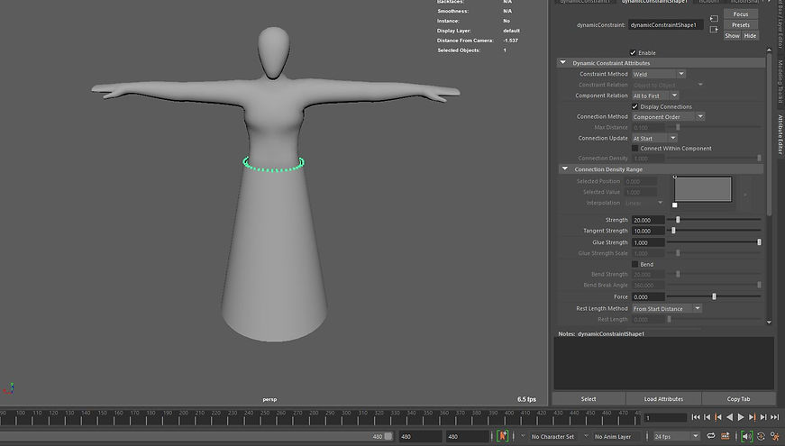
Task: Open the Connection Update dropdown
Action: click(x=653, y=138)
